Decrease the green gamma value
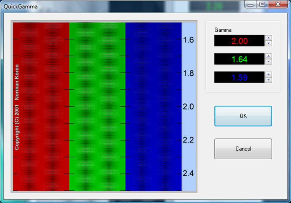 pos(268,62)
